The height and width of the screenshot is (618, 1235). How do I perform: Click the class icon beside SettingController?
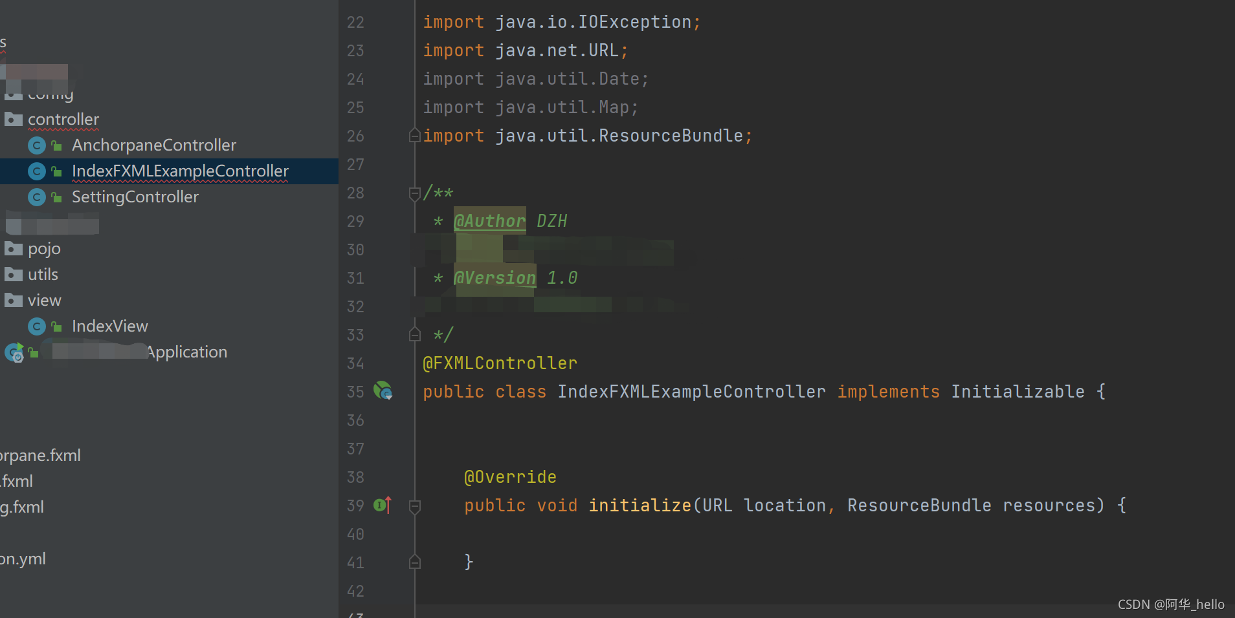pyautogui.click(x=37, y=197)
